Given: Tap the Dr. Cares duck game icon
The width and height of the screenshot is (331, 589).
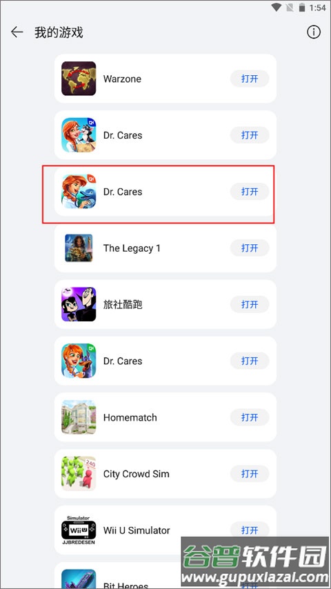Looking at the screenshot, I should 79,361.
